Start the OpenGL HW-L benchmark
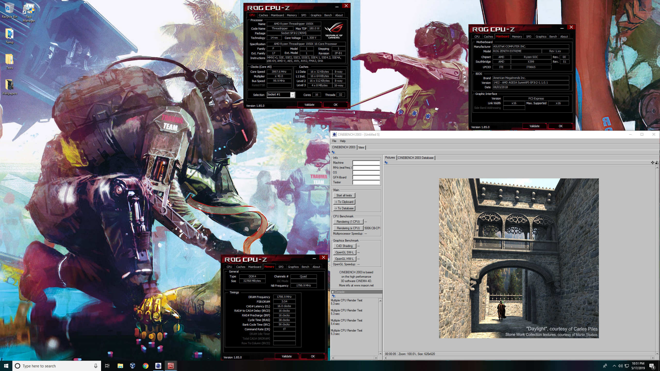The width and height of the screenshot is (660, 371). [x=344, y=259]
